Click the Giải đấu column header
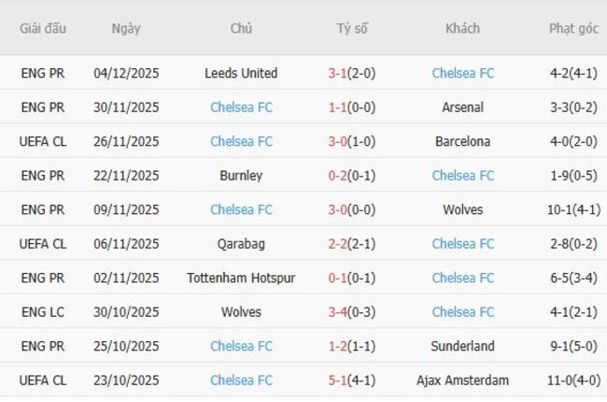 (x=43, y=28)
